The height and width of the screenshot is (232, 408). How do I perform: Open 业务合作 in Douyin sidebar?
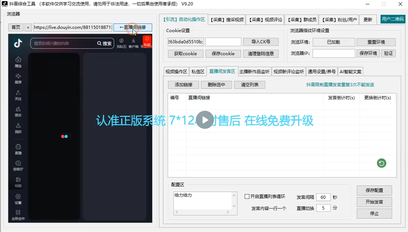tap(18, 215)
